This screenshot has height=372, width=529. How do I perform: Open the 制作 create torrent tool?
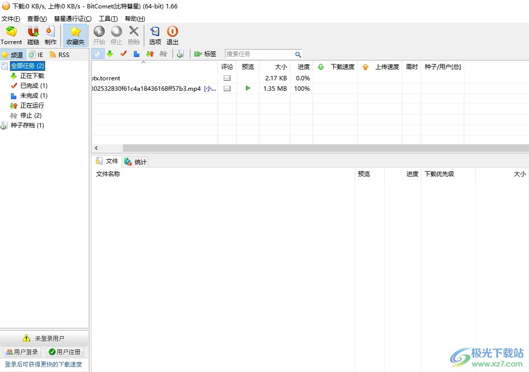pos(50,35)
